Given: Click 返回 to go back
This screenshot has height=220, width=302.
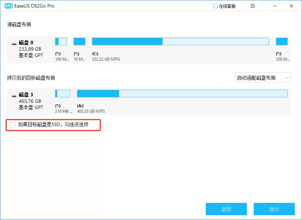Looking at the screenshot, I should tap(226, 209).
